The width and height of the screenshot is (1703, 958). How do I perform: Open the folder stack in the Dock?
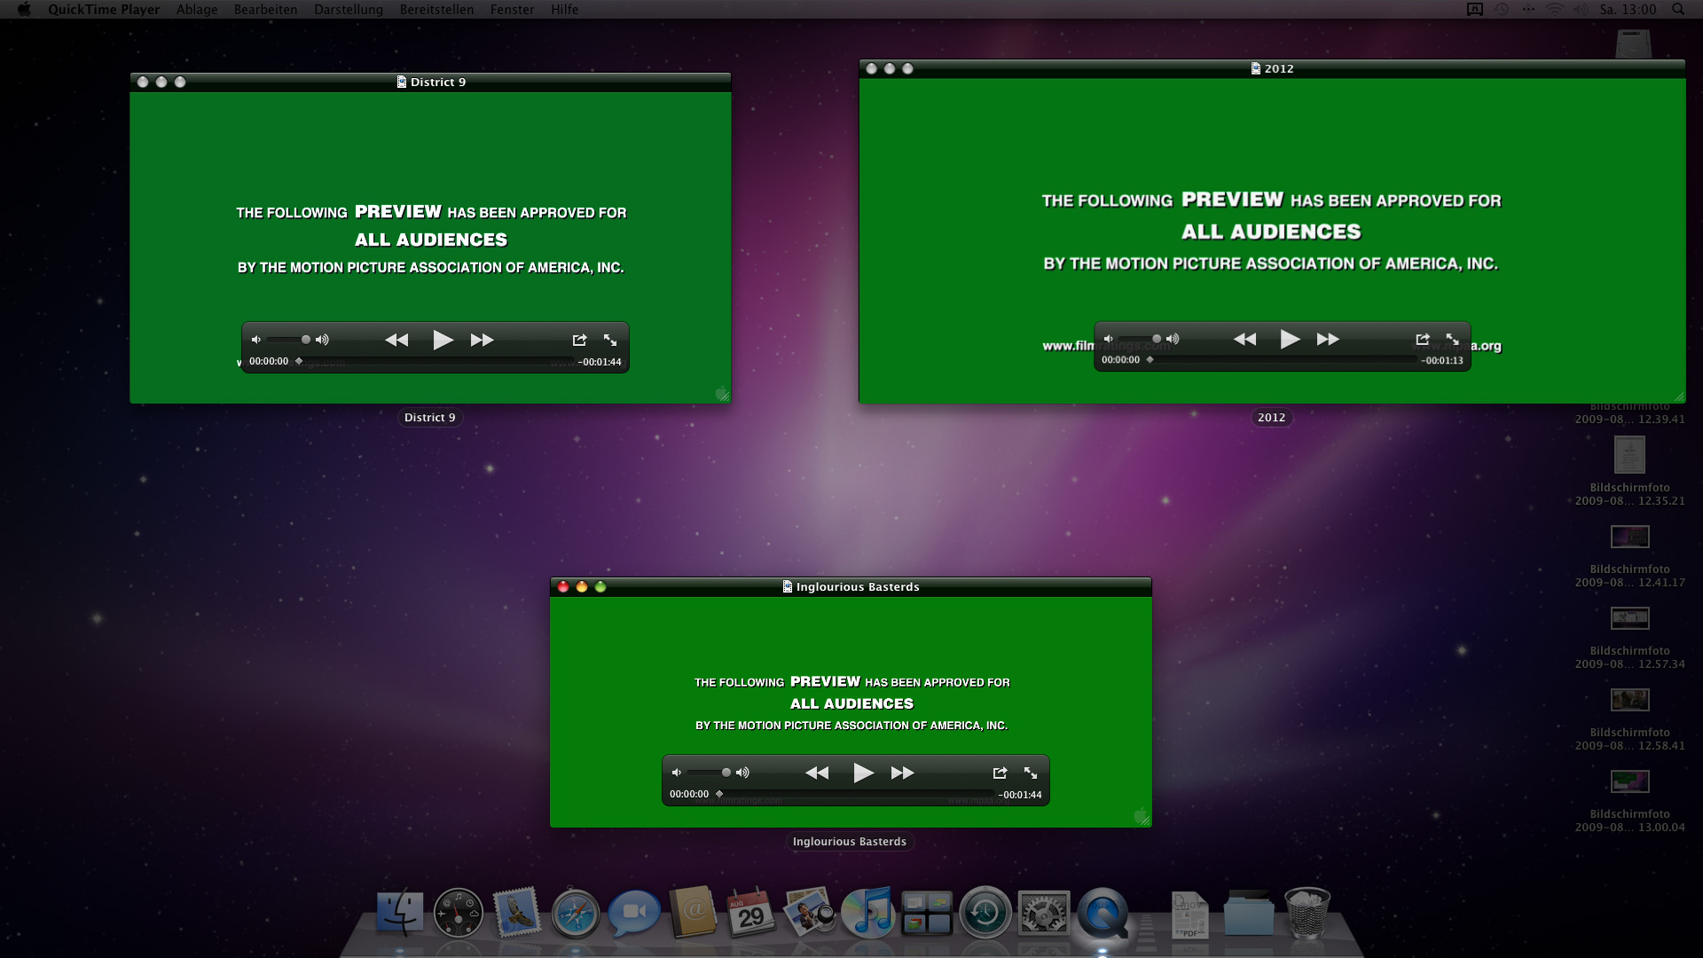click(x=1249, y=914)
